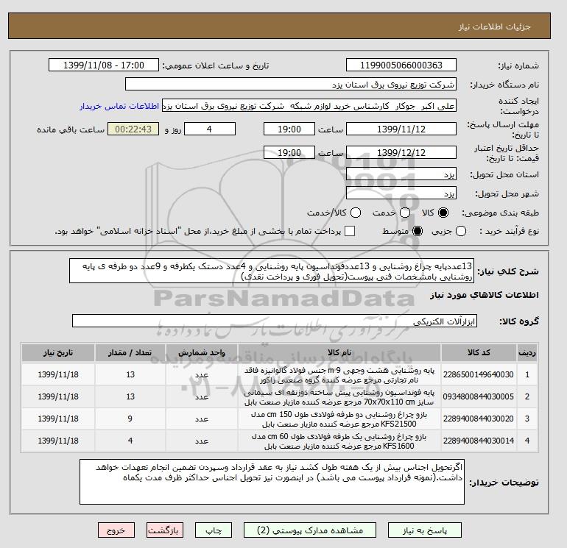Click the شرح کلی نیاز description box

coord(272,271)
